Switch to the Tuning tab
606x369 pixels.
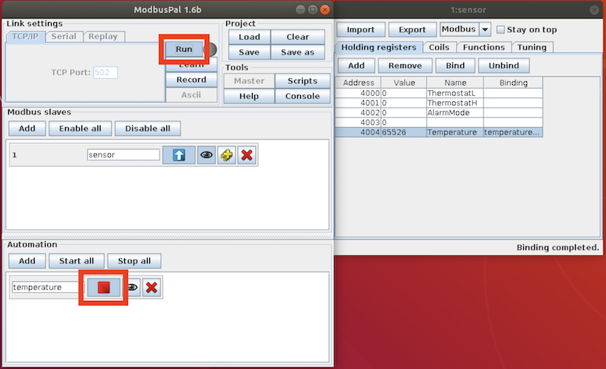(531, 47)
